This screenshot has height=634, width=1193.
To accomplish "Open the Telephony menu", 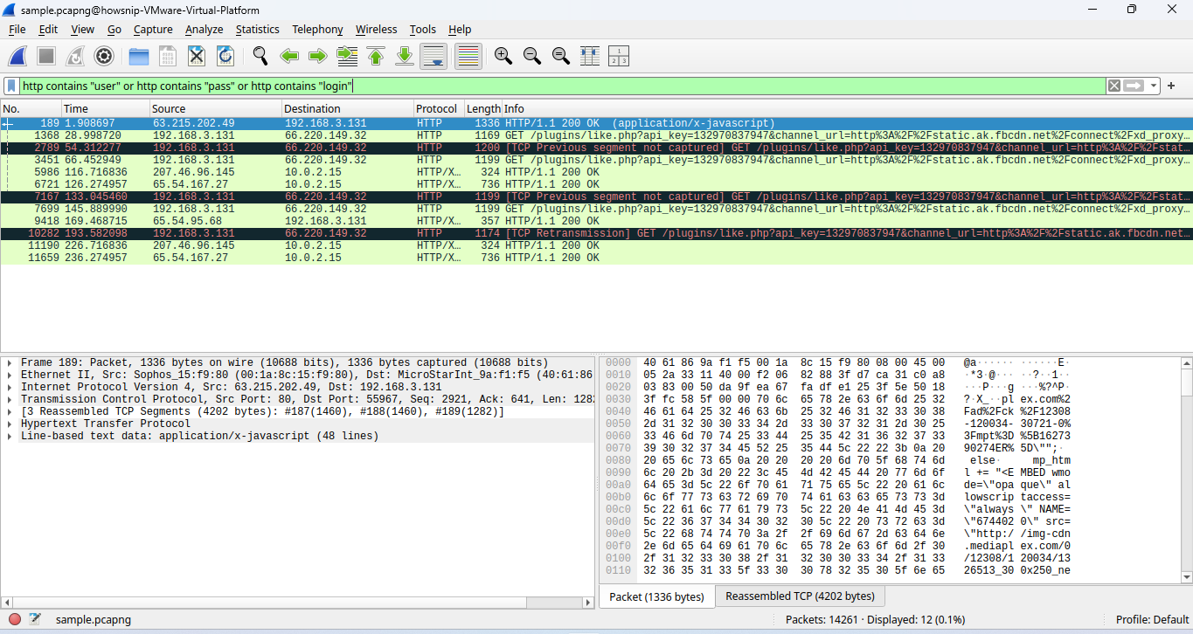I will [317, 29].
